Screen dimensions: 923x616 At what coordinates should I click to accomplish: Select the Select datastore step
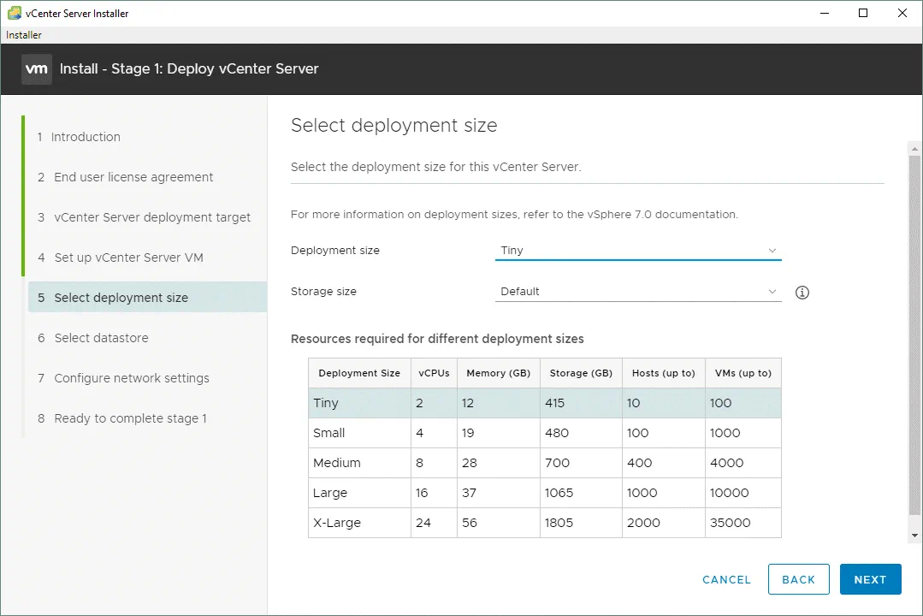pyautogui.click(x=101, y=338)
